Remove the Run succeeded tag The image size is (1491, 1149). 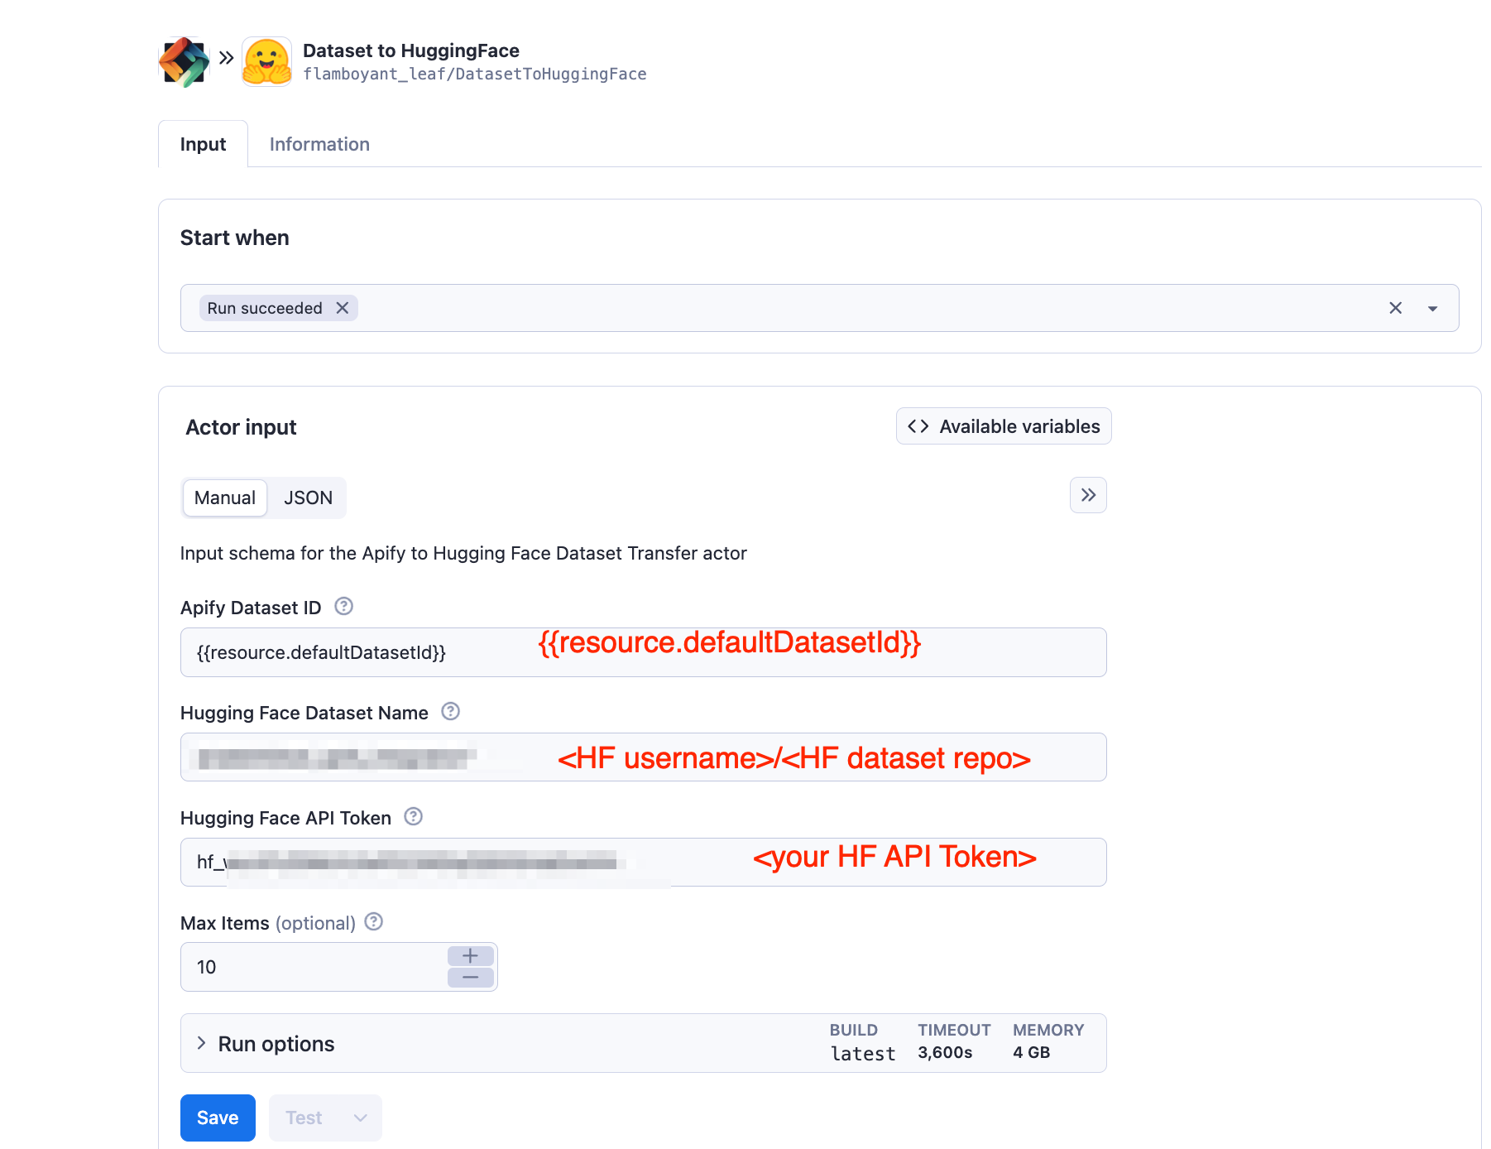coord(343,308)
